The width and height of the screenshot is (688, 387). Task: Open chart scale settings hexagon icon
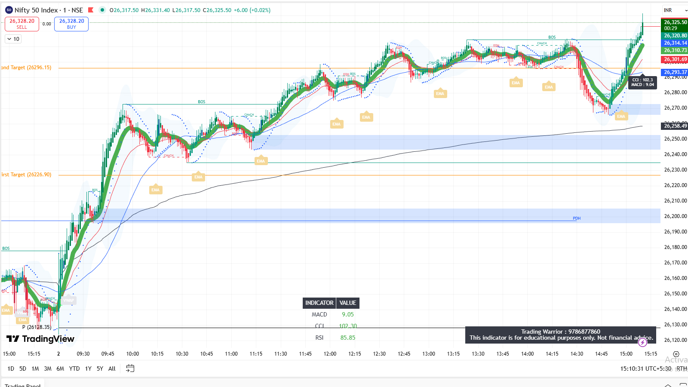coord(676,354)
